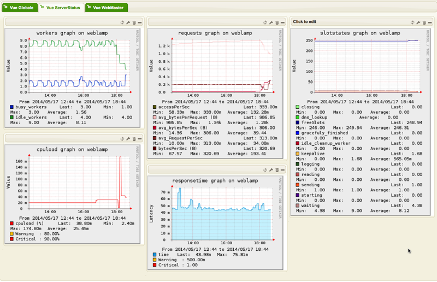
Task: Click trash icon on responsetime widget
Action: pos(277,170)
